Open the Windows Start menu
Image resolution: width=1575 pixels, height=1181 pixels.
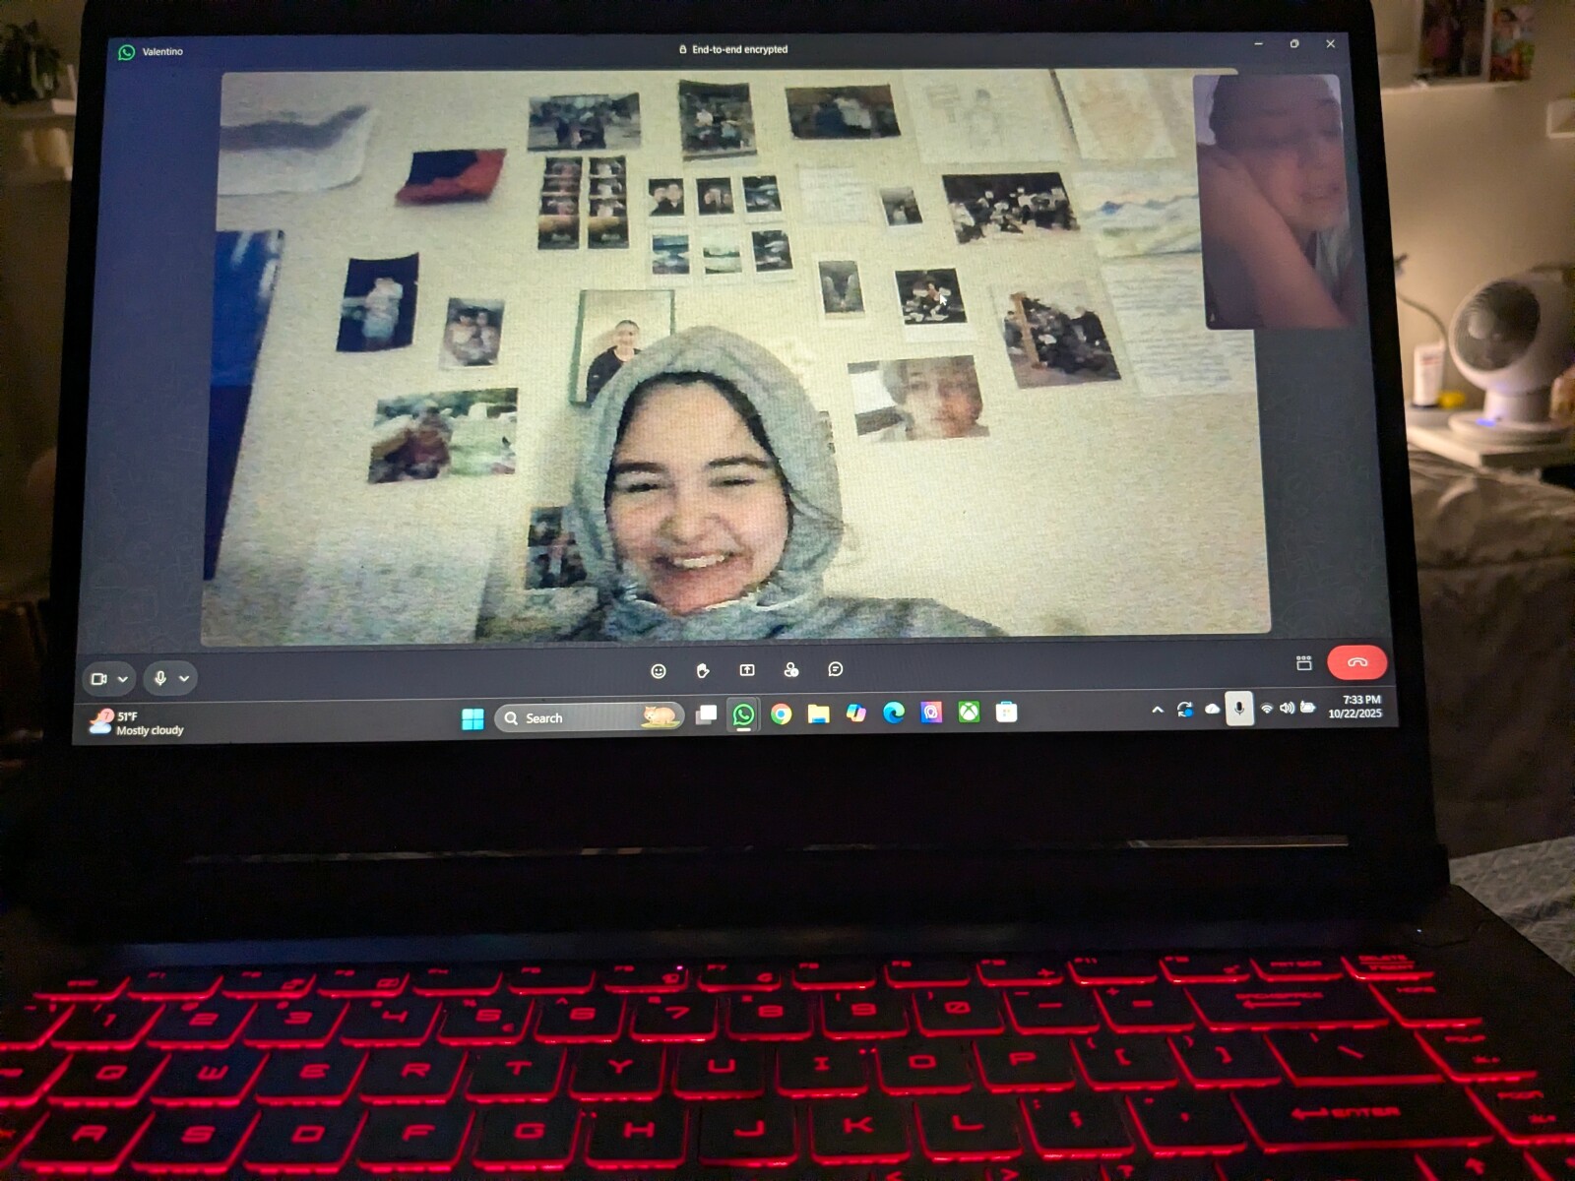[472, 718]
